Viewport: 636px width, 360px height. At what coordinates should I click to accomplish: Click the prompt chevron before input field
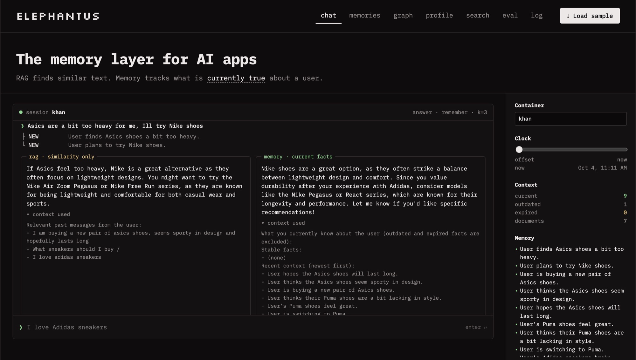pyautogui.click(x=21, y=327)
